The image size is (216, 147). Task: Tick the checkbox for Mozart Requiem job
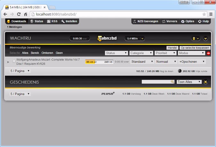[14, 61]
